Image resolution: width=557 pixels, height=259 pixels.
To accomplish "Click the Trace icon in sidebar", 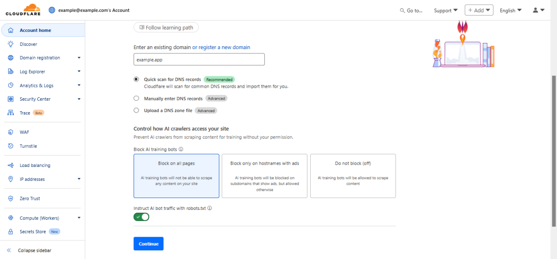I will tap(11, 113).
